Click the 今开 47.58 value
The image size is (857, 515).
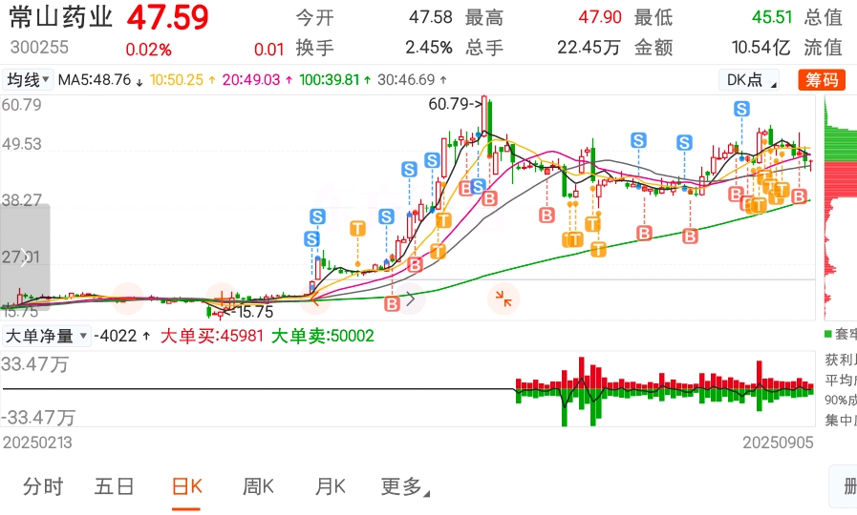pos(431,17)
